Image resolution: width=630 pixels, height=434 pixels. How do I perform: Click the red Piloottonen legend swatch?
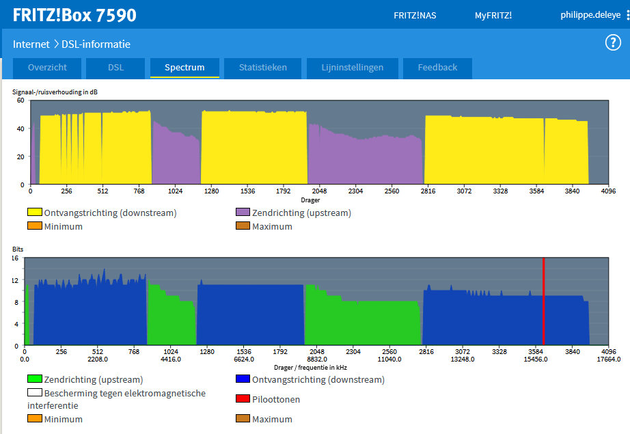[243, 399]
